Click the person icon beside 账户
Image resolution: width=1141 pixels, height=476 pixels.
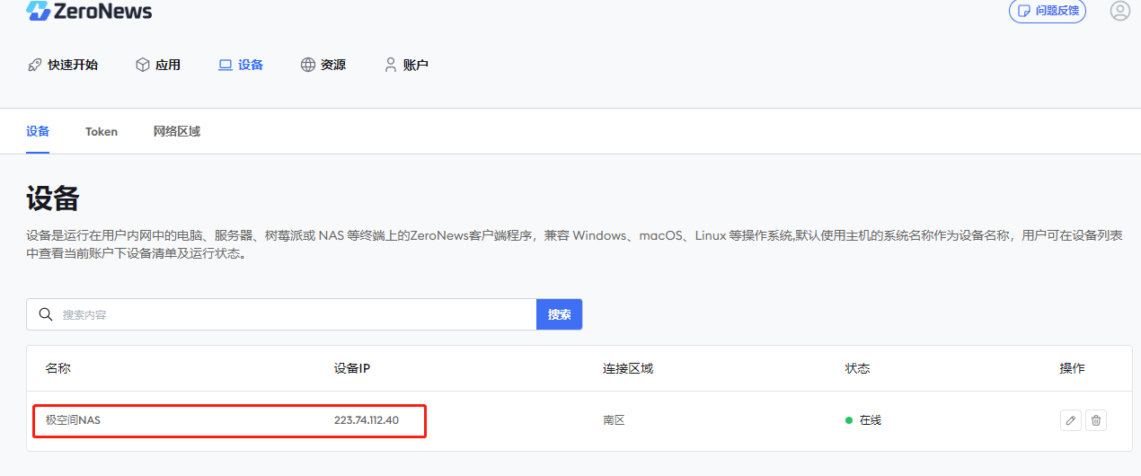(x=390, y=65)
